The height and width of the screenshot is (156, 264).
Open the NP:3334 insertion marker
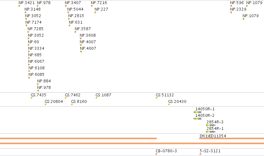point(29,52)
